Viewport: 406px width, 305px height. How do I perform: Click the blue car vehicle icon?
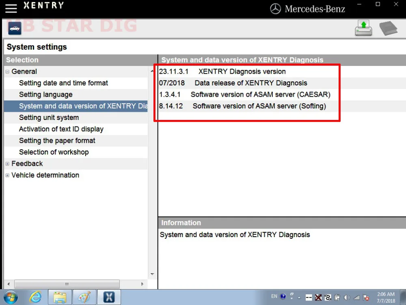[x=15, y=28]
